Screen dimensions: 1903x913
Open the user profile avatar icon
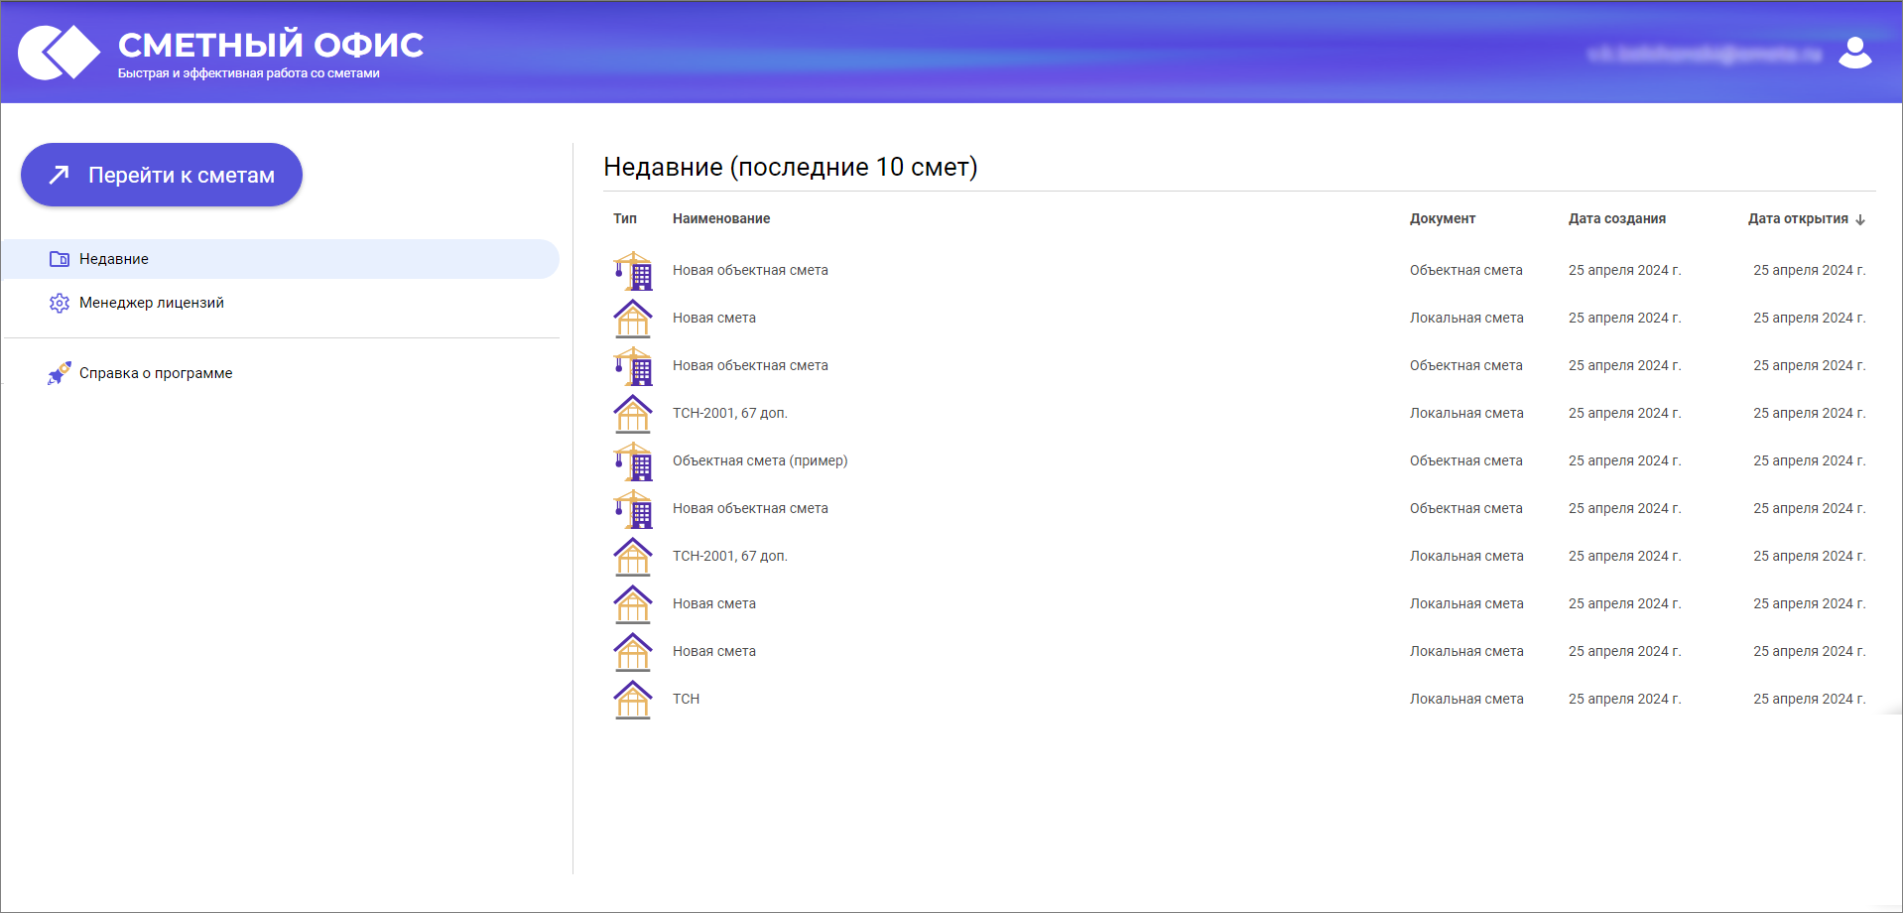pyautogui.click(x=1855, y=54)
